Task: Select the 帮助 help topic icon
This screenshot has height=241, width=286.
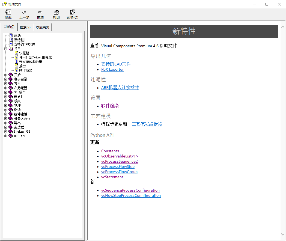Action: [x=11, y=35]
